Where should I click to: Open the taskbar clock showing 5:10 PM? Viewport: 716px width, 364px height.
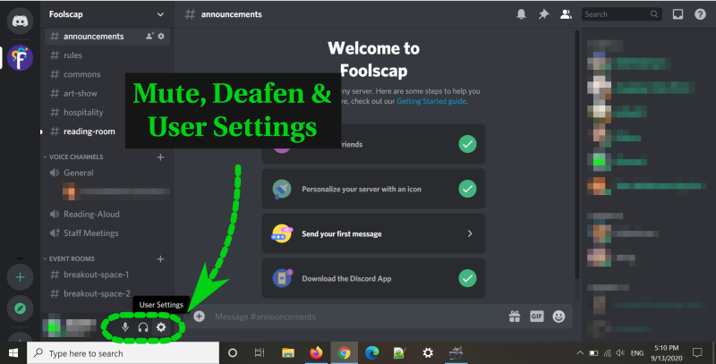pos(667,352)
